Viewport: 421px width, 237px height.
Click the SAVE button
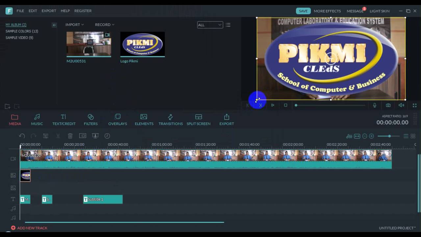click(303, 11)
